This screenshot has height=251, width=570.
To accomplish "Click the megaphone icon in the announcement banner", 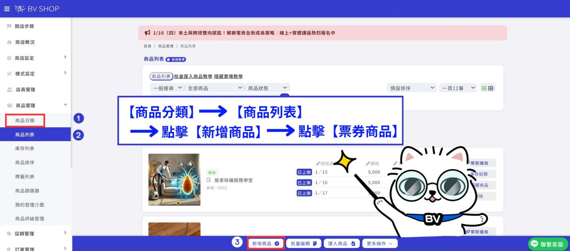I will [x=147, y=33].
